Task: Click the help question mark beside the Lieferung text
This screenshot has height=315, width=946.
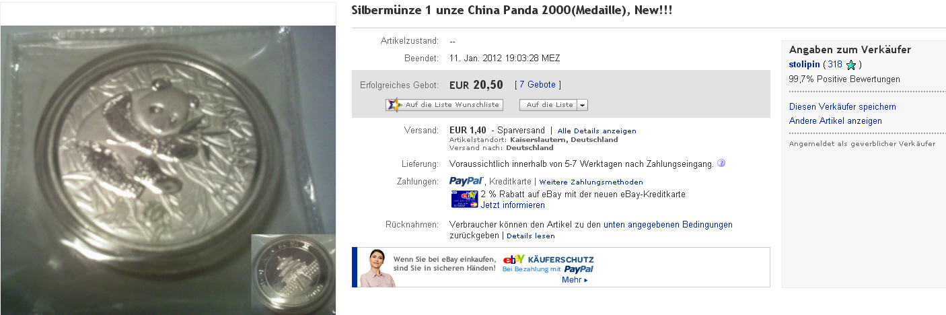Action: [721, 163]
